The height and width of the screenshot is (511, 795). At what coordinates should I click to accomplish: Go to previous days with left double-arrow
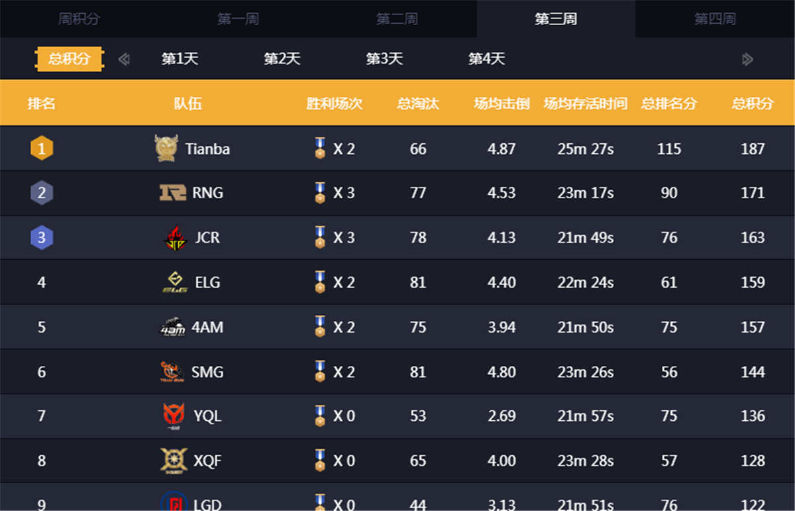(124, 60)
